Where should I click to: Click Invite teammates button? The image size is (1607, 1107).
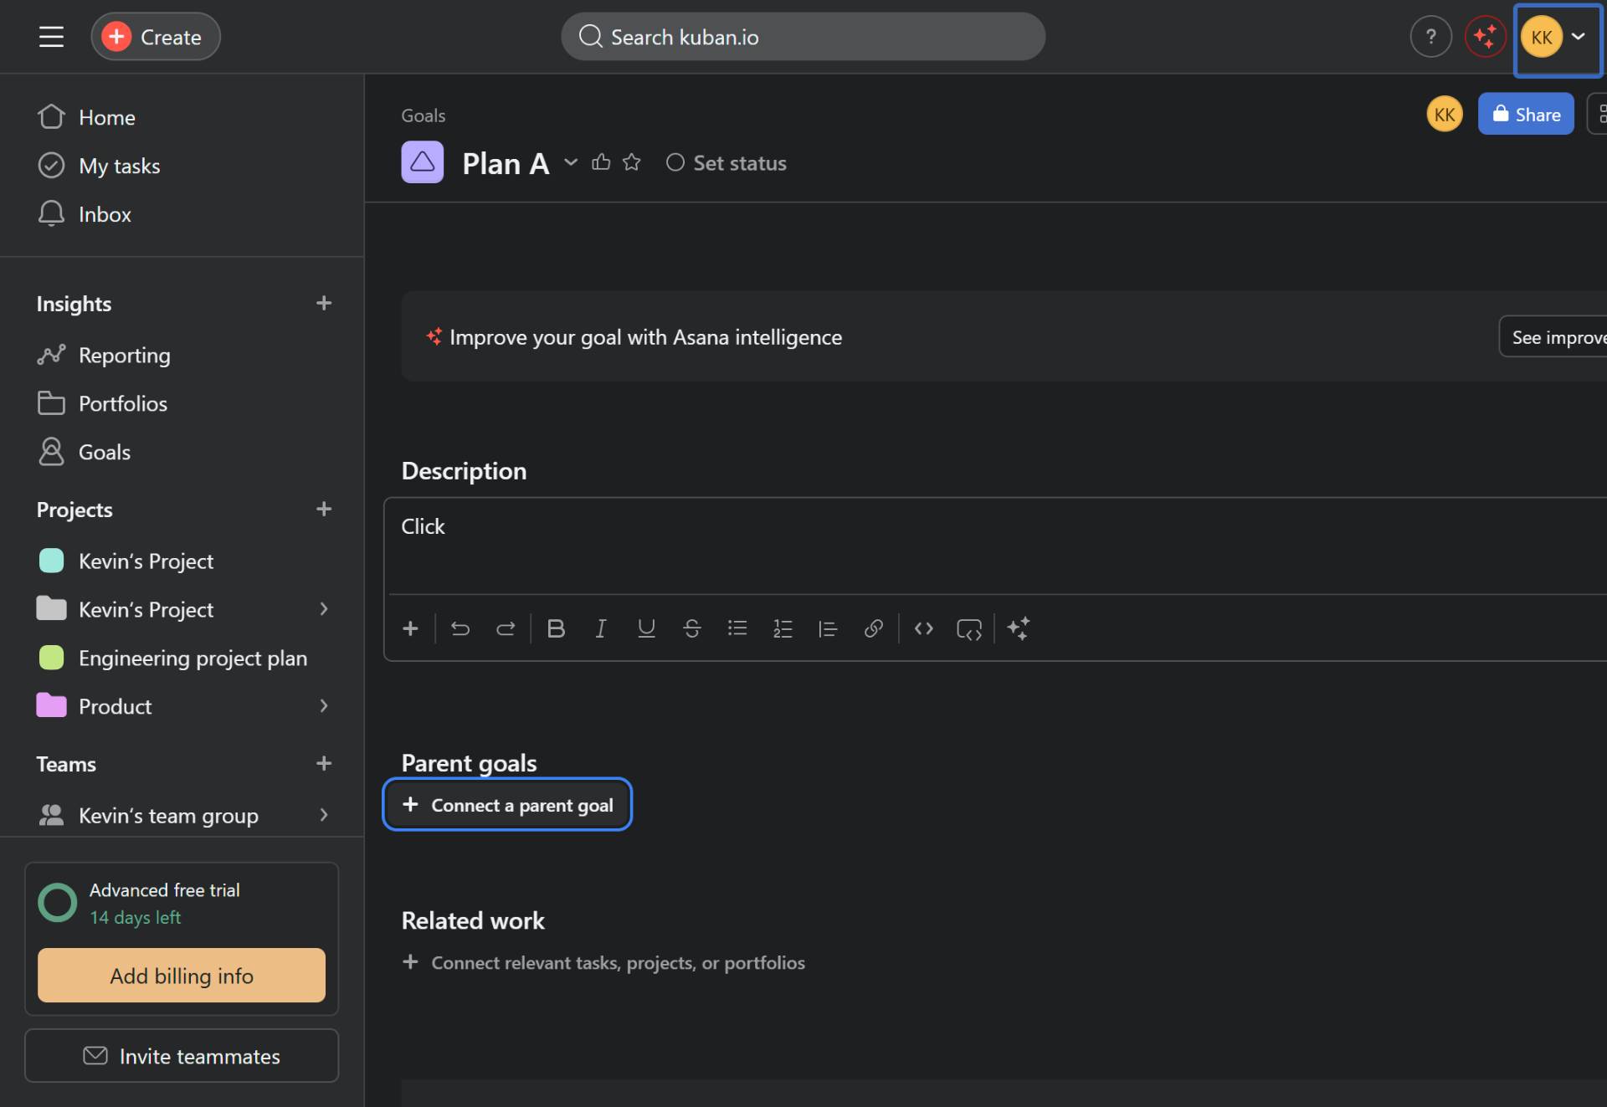point(182,1056)
